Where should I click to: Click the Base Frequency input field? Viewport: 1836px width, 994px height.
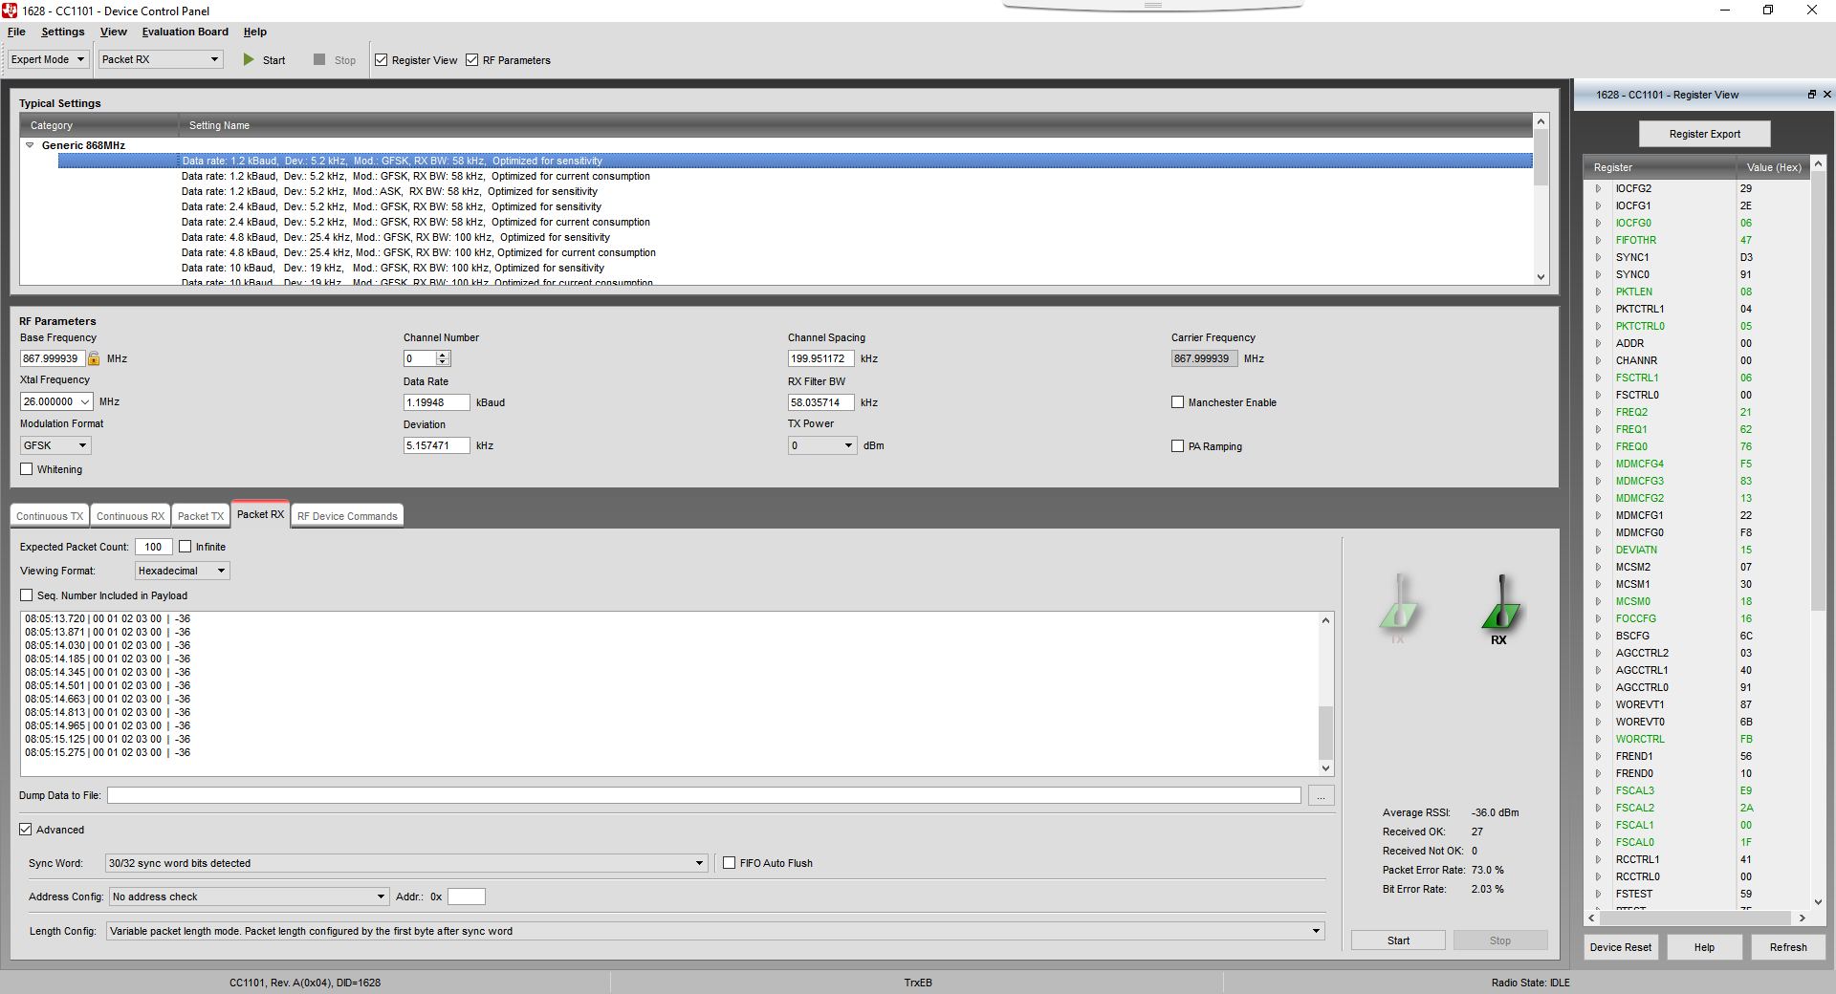53,358
